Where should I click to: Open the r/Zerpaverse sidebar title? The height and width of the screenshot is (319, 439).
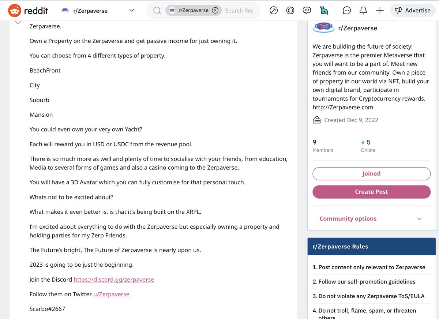[358, 28]
